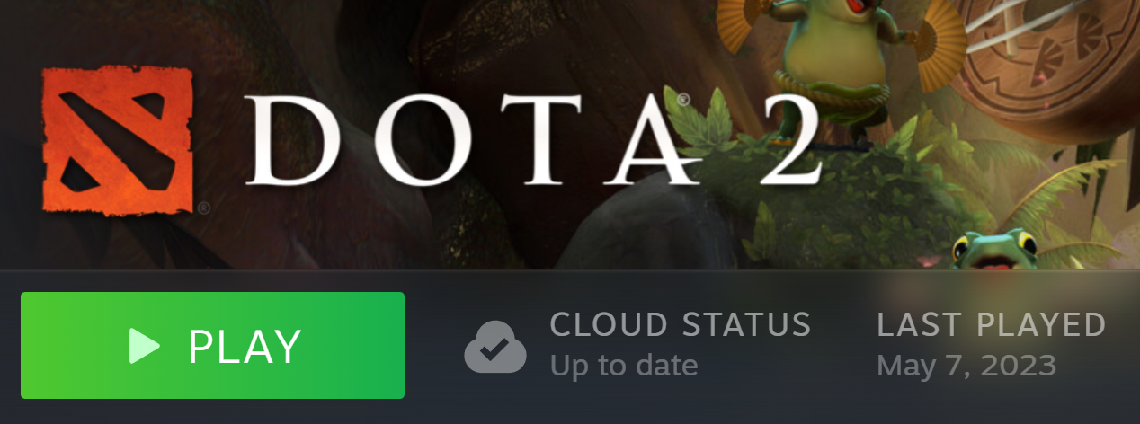Click the green PLAY button
The height and width of the screenshot is (424, 1140).
pyautogui.click(x=212, y=345)
